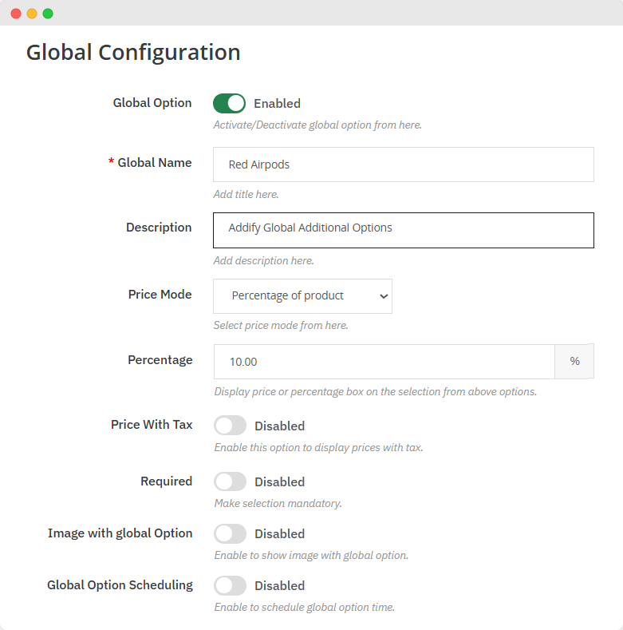This screenshot has width=623, height=630.
Task: Click the Enabled status text
Action: 277,103
